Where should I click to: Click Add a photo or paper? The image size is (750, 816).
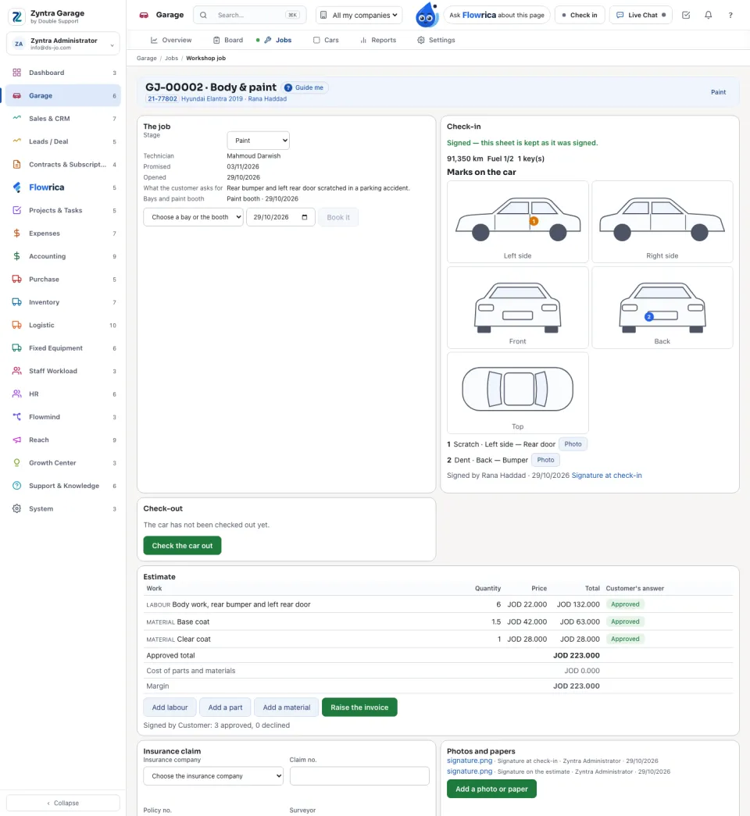tap(491, 789)
